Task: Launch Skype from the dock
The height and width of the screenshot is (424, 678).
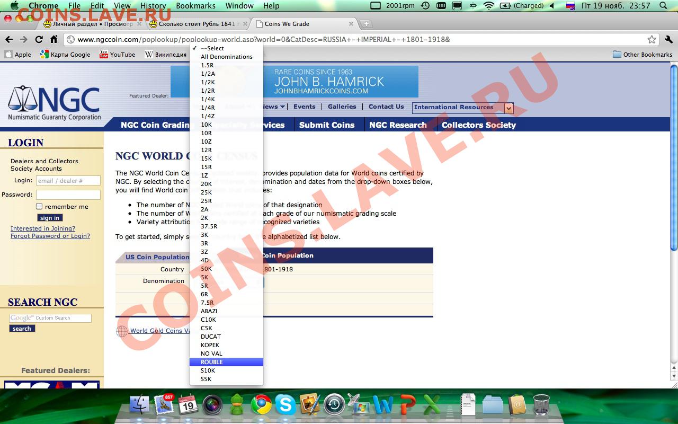Action: 286,405
